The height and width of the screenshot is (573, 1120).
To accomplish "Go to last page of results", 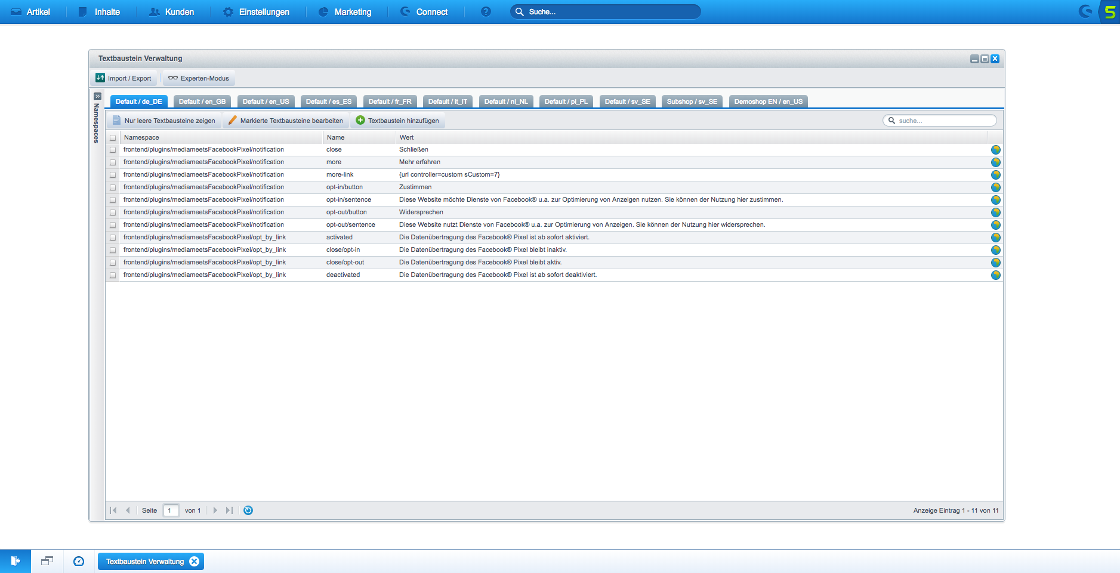I will 229,510.
